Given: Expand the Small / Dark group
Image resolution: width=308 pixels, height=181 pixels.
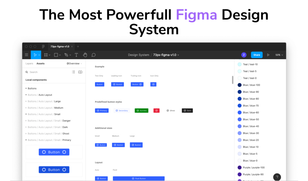Looking at the screenshot, I should (x=26, y=127).
